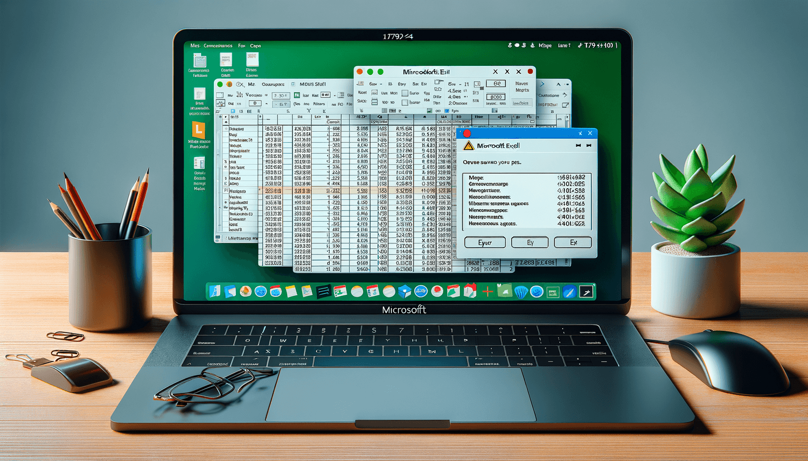
Task: Open the dark lined-notes dock icon
Action: [x=323, y=292]
